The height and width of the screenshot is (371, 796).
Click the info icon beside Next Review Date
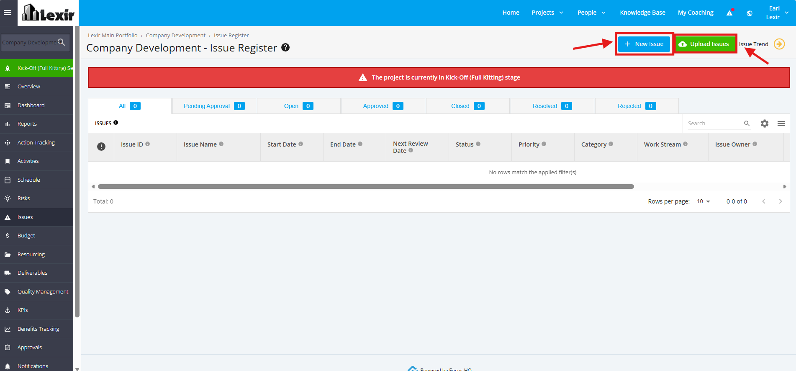click(x=411, y=150)
